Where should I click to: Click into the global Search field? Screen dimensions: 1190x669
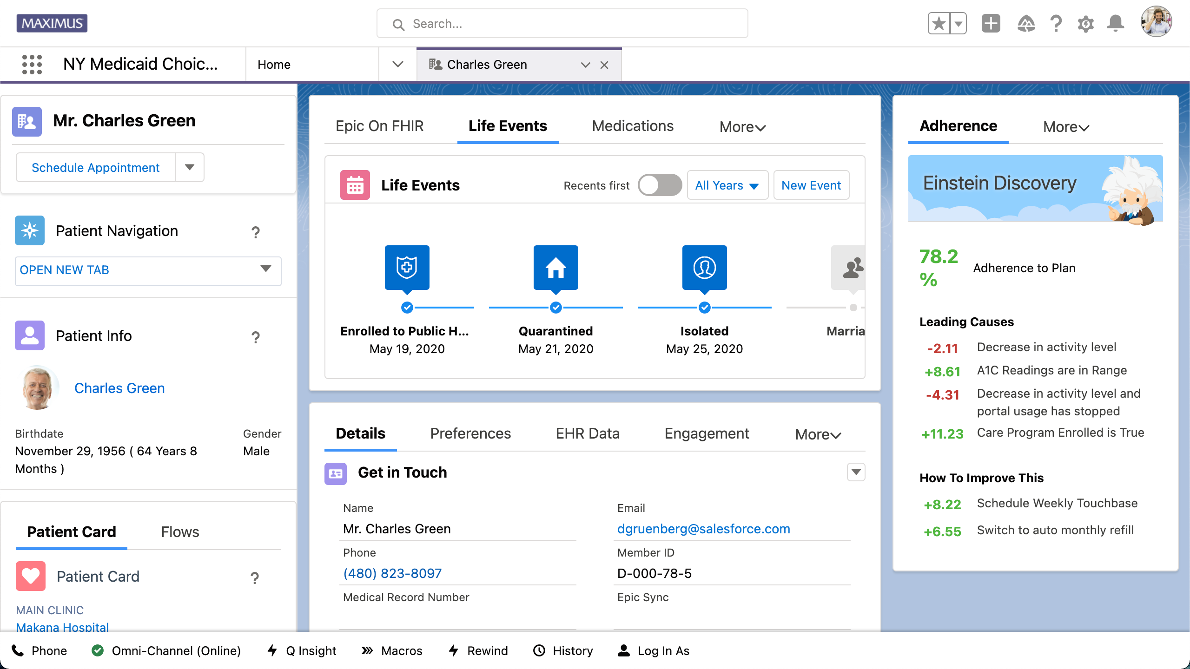point(562,24)
